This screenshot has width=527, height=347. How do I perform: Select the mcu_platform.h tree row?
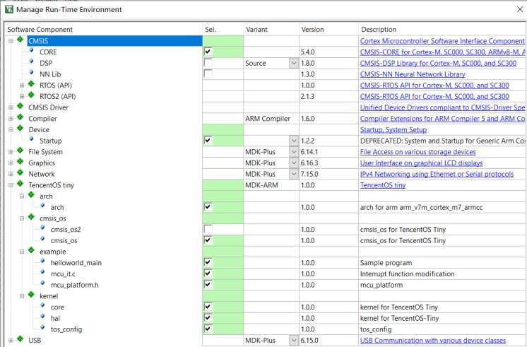[x=75, y=285]
